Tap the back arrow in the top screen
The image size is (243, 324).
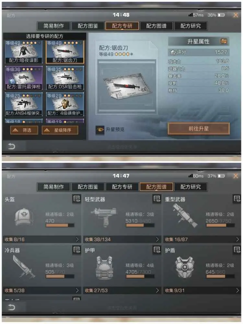pyautogui.click(x=11, y=146)
